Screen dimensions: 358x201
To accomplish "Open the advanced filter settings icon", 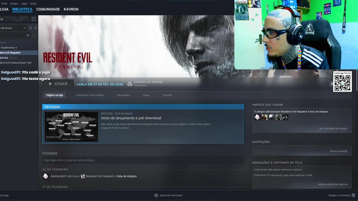I will pos(34,35).
